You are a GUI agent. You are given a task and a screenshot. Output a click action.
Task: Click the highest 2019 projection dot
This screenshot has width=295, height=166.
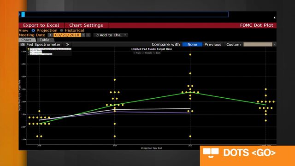[x=115, y=80]
